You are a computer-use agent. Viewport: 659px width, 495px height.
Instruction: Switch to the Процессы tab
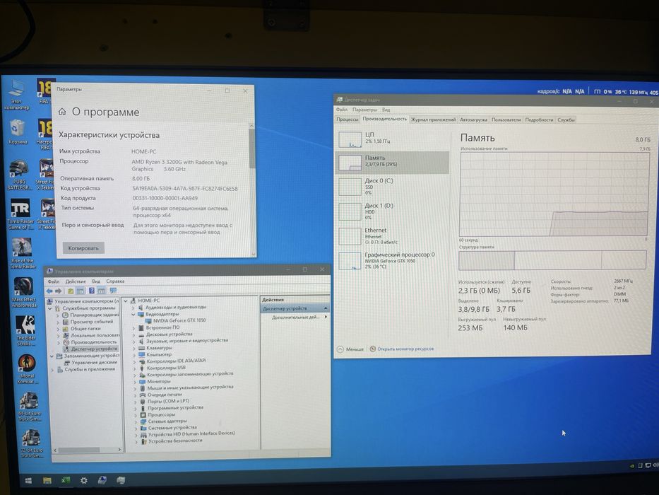347,120
